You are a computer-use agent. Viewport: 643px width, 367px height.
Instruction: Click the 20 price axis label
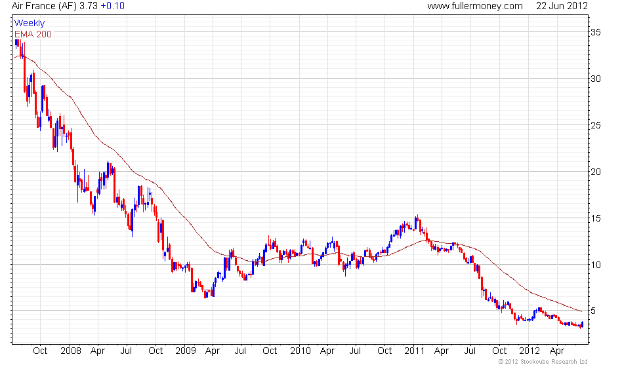point(596,172)
